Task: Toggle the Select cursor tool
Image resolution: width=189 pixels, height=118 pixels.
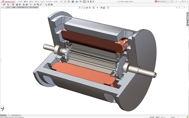Action: 84,2
